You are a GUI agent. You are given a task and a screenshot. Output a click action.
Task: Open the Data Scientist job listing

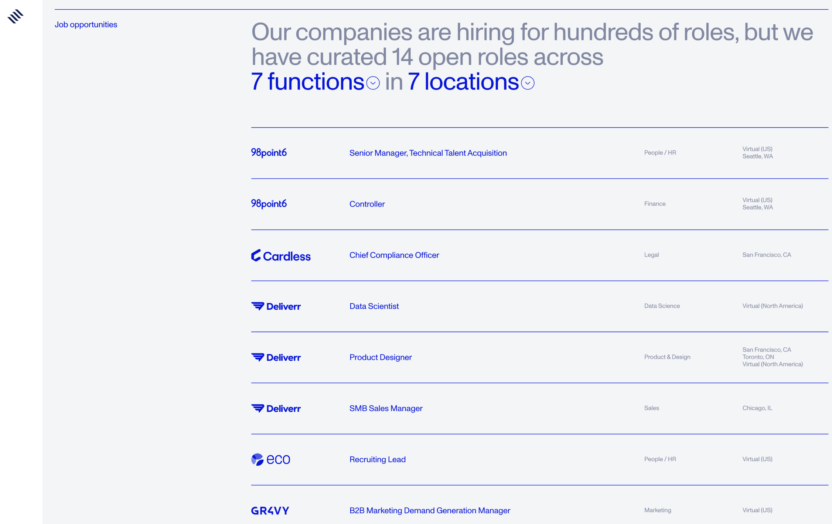pos(374,306)
